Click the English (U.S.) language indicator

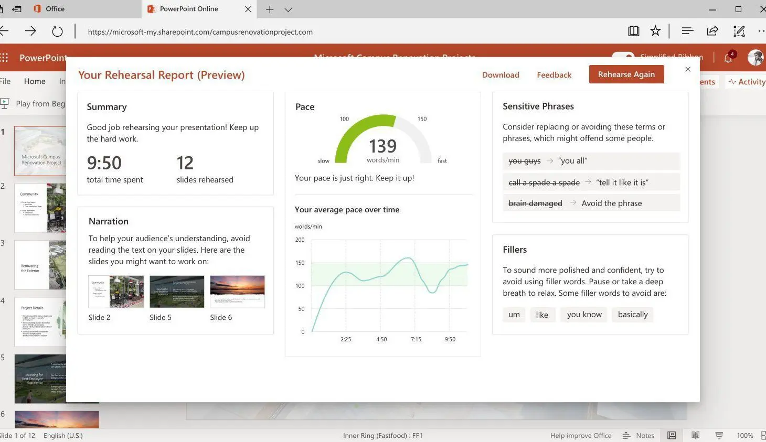tap(63, 435)
